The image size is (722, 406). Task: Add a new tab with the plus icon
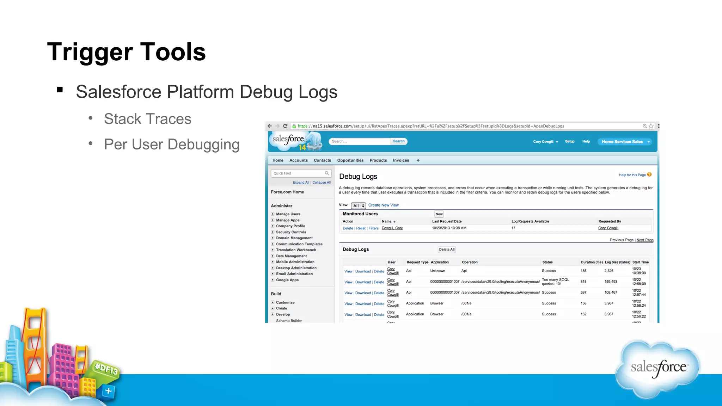coord(418,160)
